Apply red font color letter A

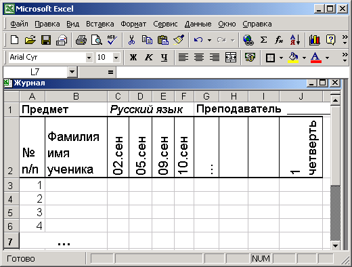point(316,58)
